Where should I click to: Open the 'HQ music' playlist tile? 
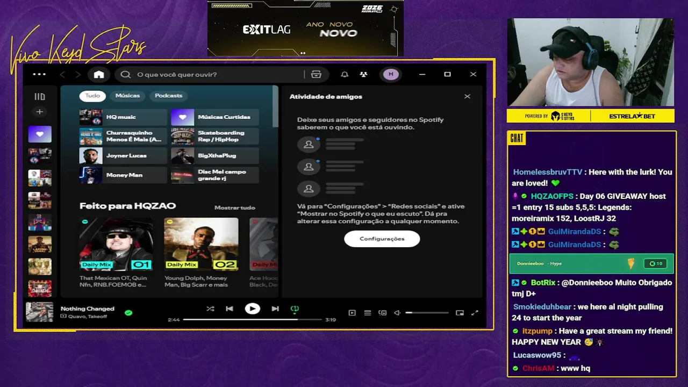(x=123, y=117)
